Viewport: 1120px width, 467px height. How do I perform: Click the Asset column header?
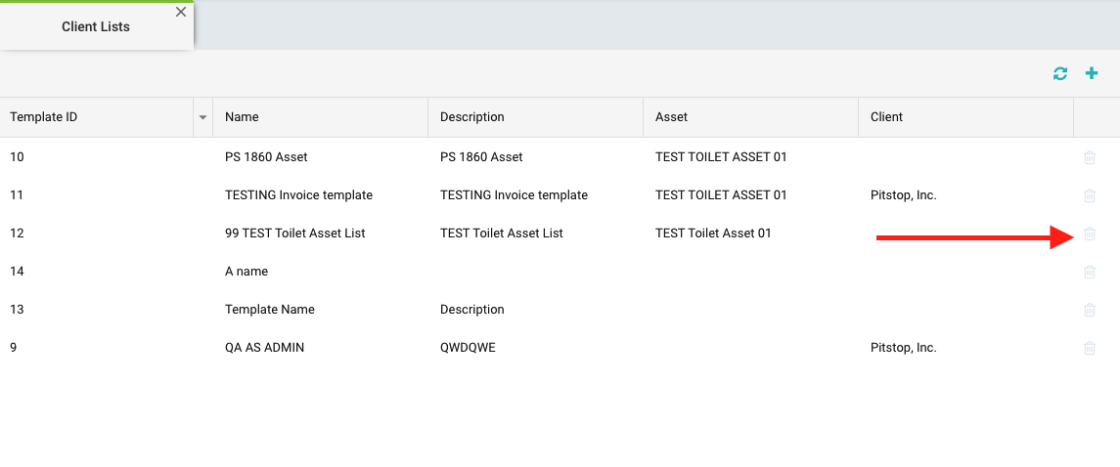tap(672, 117)
